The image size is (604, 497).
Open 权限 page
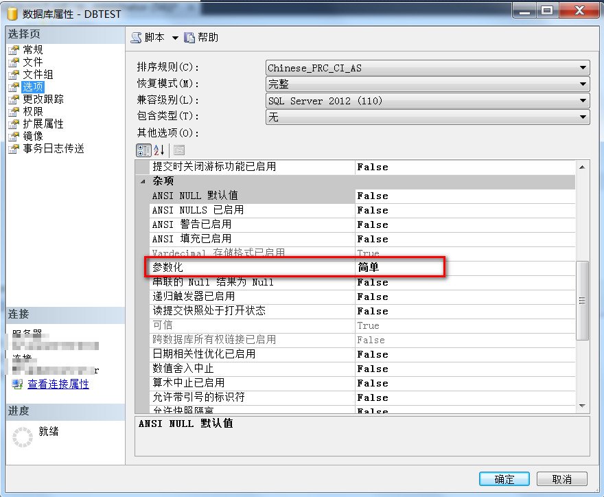click(x=33, y=111)
